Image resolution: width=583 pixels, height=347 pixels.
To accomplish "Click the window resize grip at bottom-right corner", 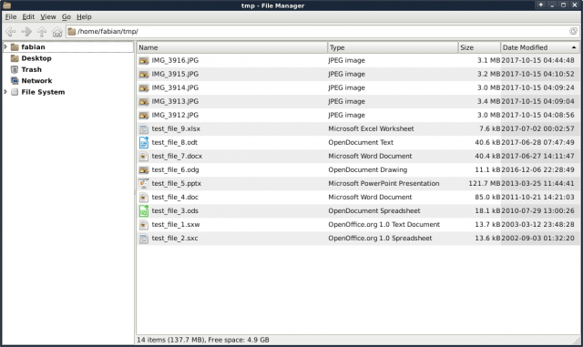I will 577,341.
